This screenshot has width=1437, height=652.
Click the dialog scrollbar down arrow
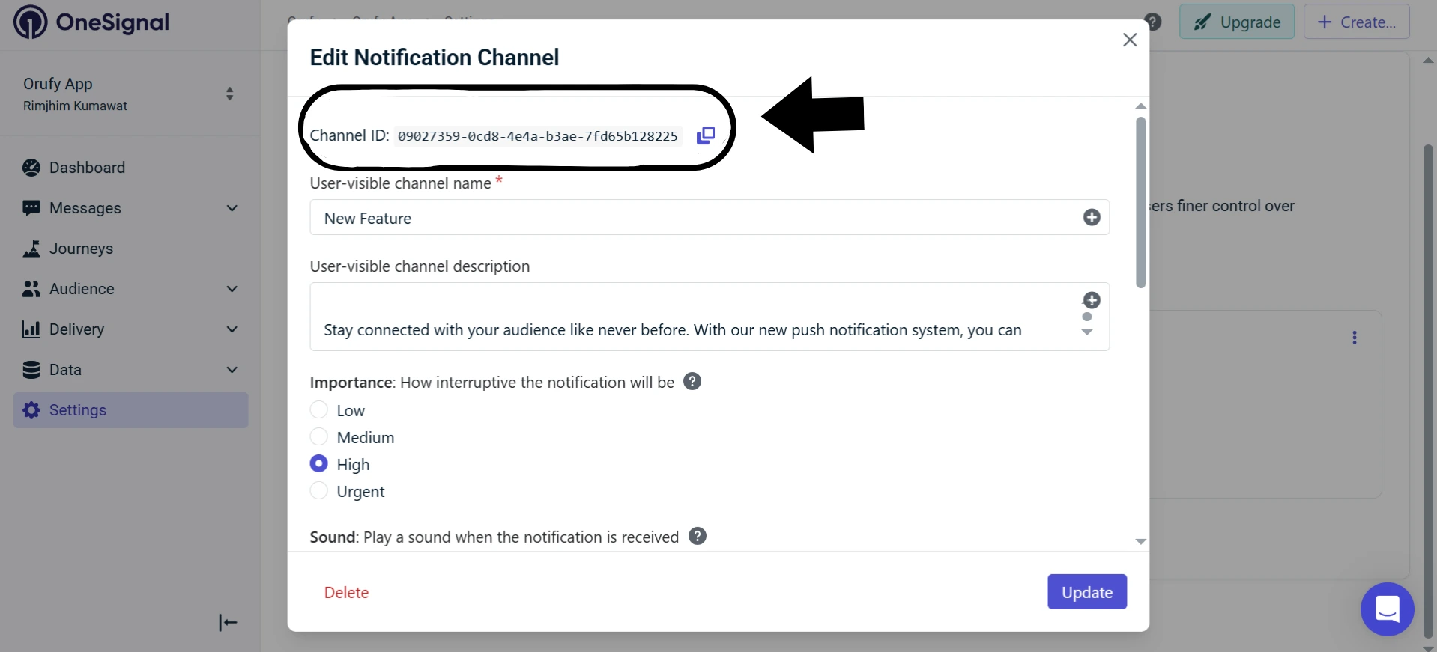(1140, 541)
